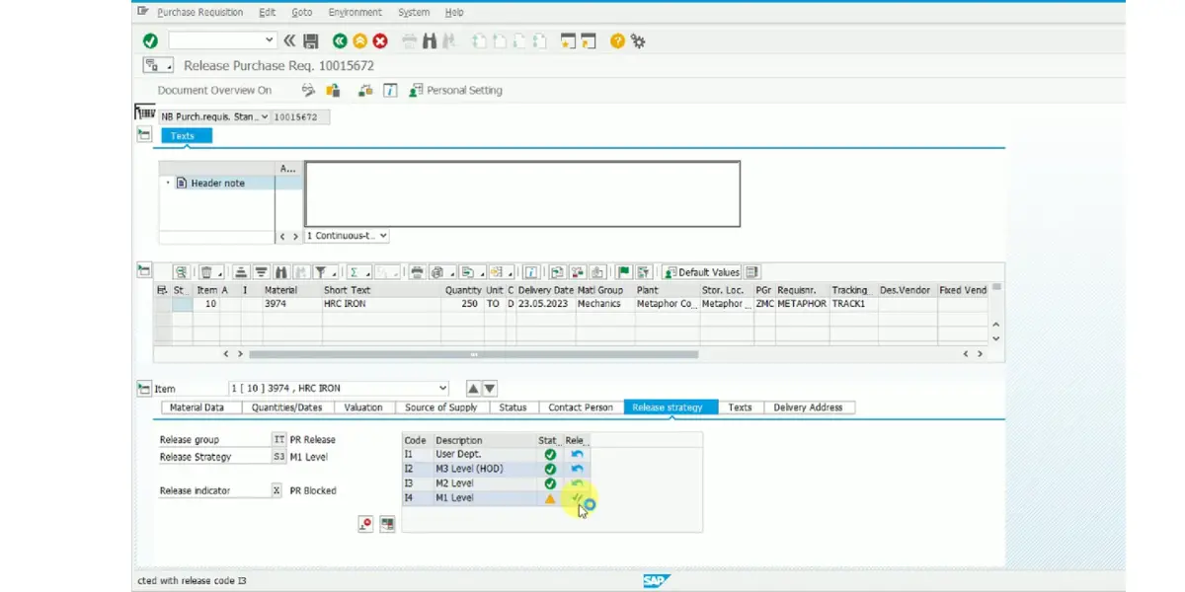Open the Environment menu
The height and width of the screenshot is (592, 1185).
pyautogui.click(x=355, y=12)
